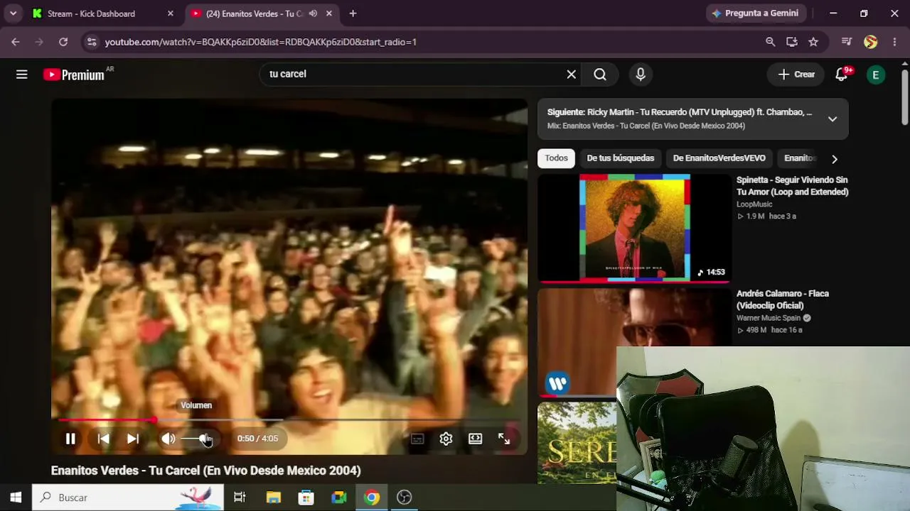
Task: Open the YouTube guide hamburger menu
Action: (x=22, y=75)
